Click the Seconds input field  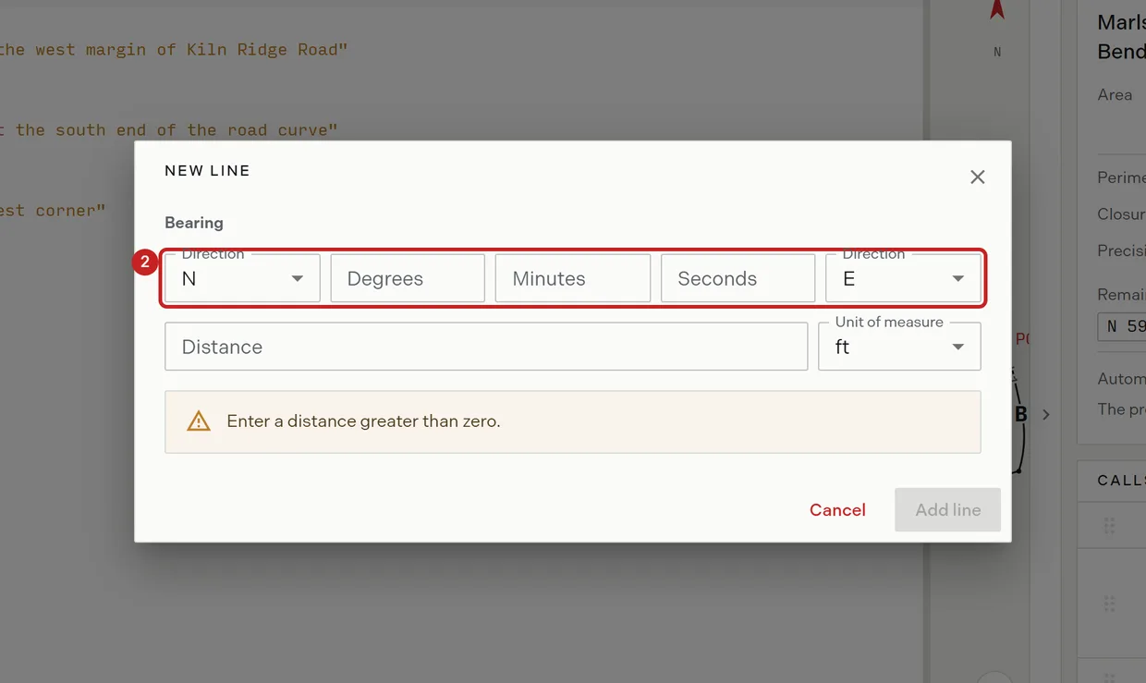(x=738, y=278)
